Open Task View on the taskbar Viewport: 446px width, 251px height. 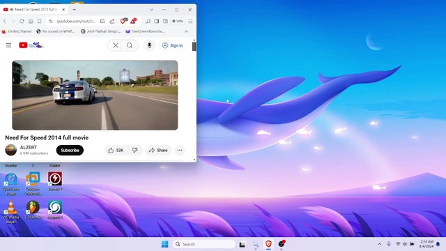[x=242, y=244]
